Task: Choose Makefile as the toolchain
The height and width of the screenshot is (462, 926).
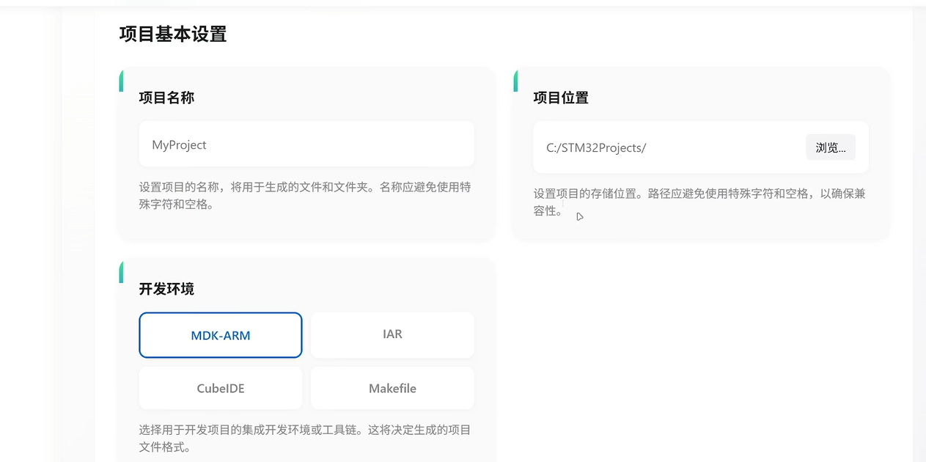Action: click(x=392, y=388)
